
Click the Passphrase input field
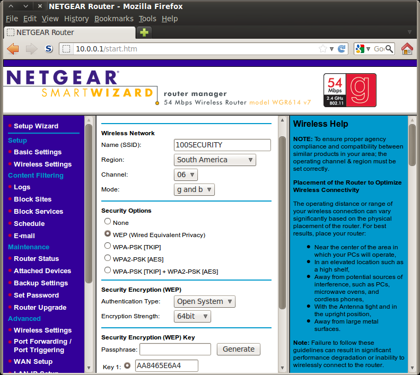175,350
